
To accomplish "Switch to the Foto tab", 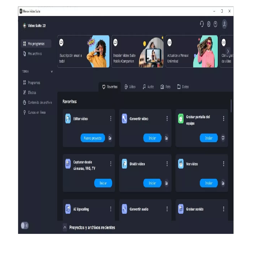I will (166, 87).
